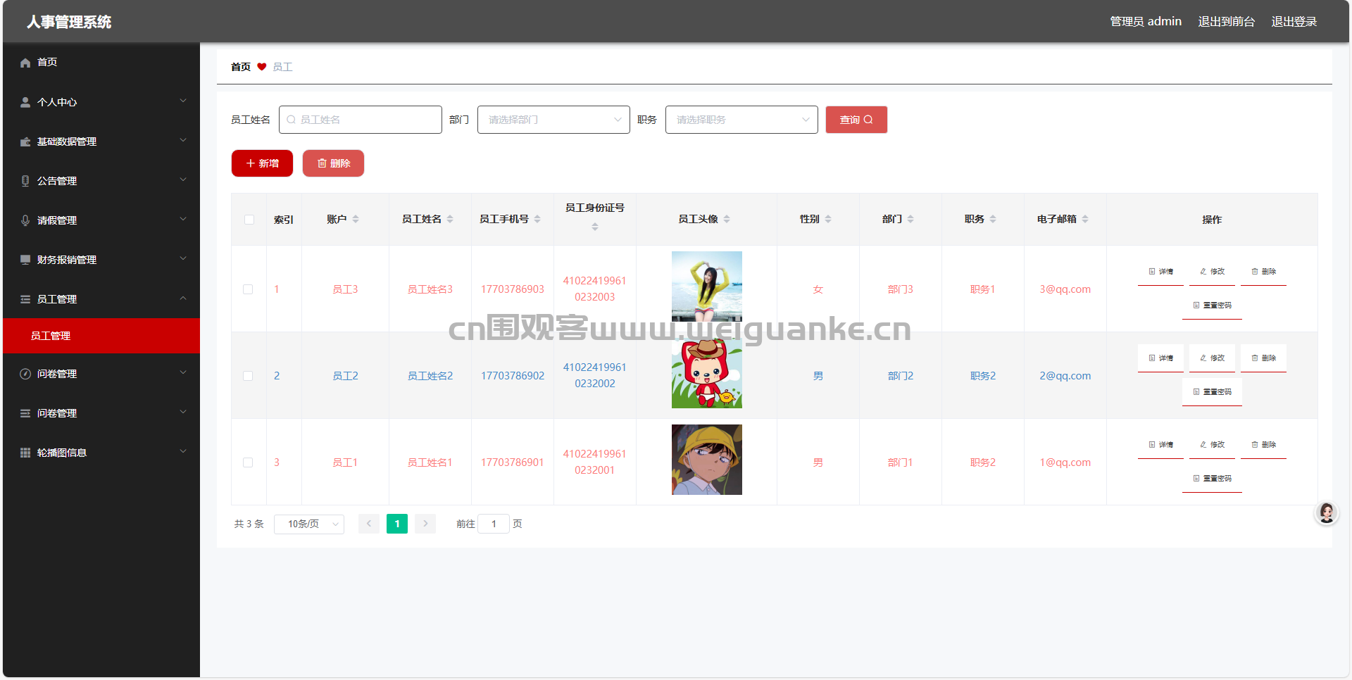Click 修改 for row 员工1
The image size is (1352, 680).
click(1212, 445)
